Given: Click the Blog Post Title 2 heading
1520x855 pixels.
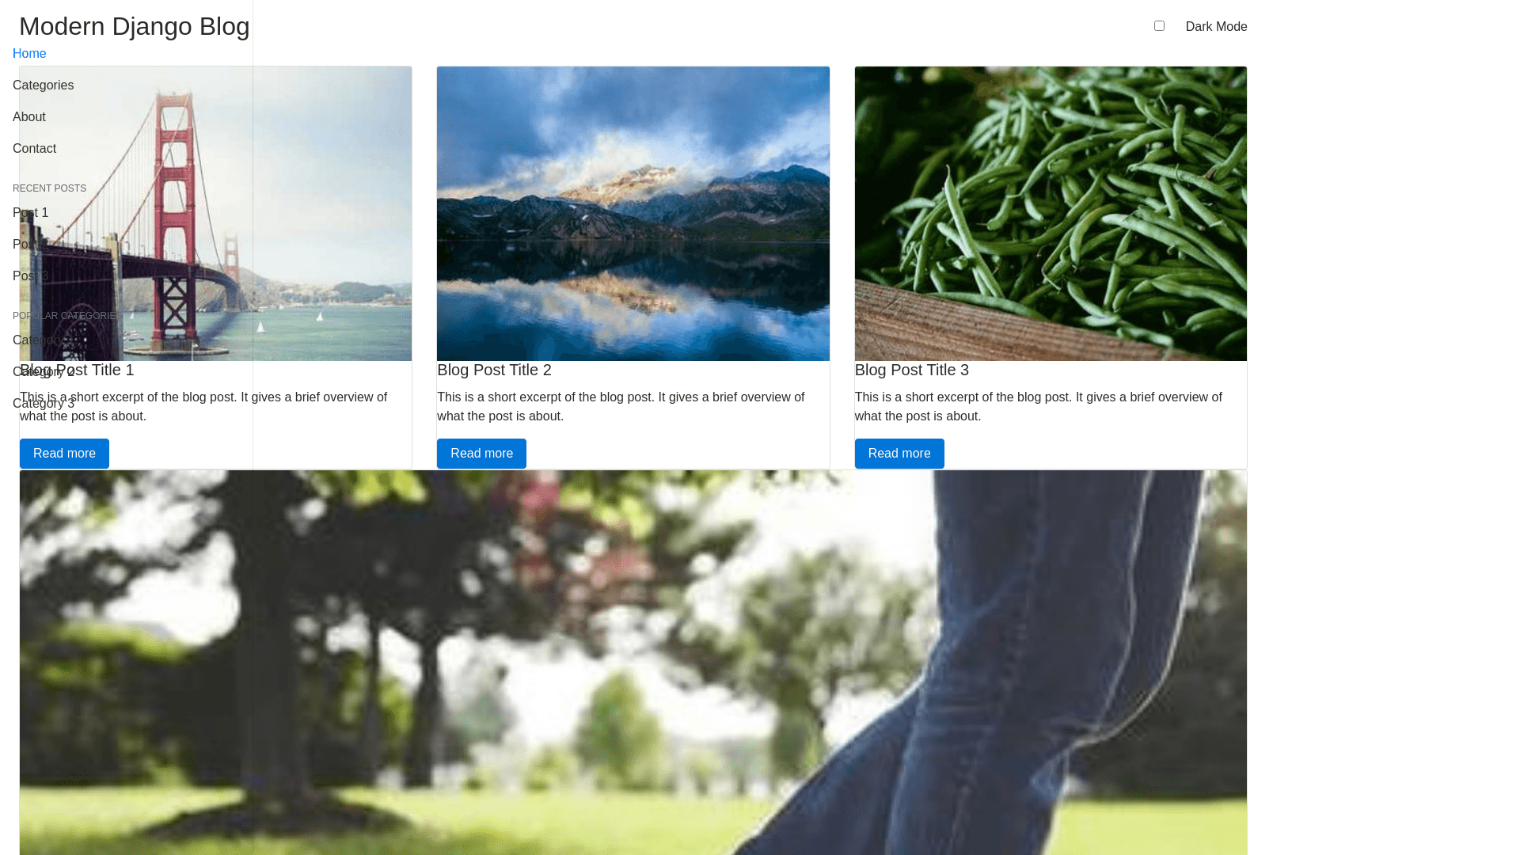Looking at the screenshot, I should [494, 370].
